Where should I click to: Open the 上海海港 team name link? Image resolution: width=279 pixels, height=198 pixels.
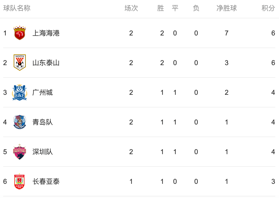(x=46, y=33)
